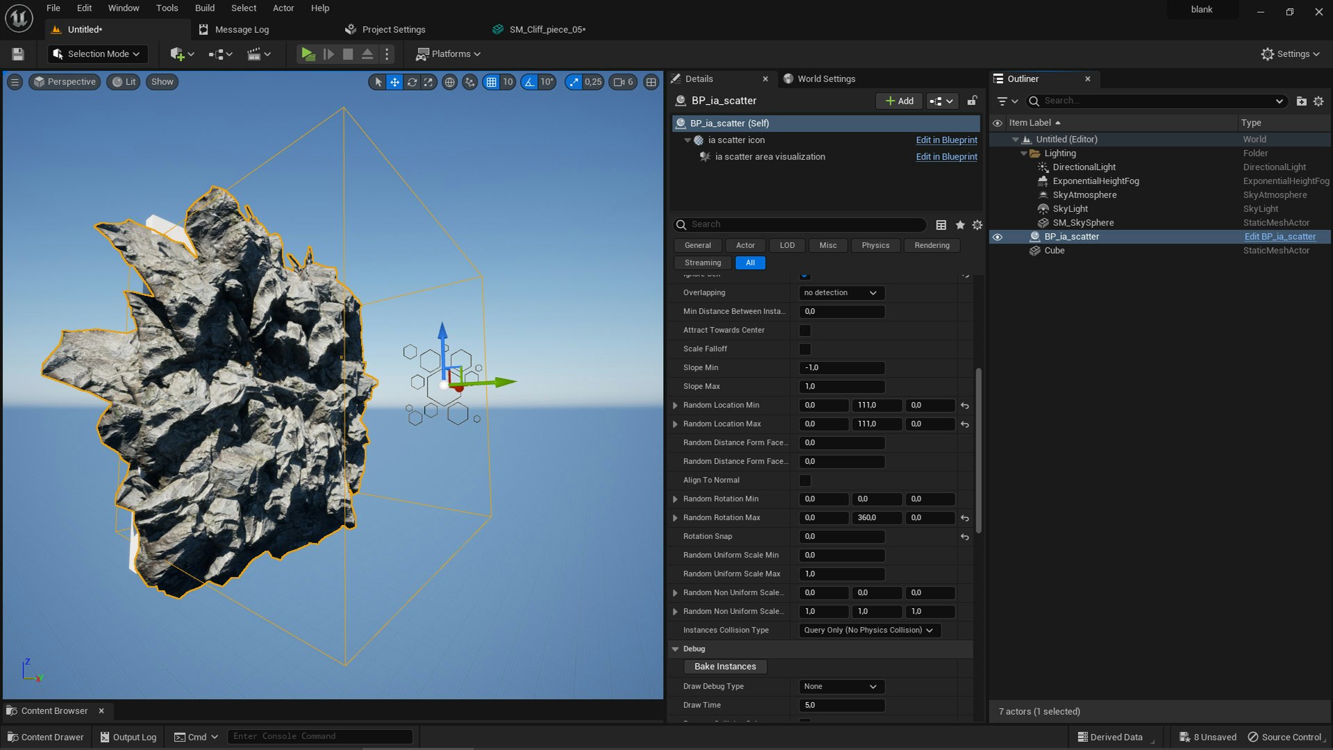Start Play in Editor
Image resolution: width=1333 pixels, height=750 pixels.
[x=308, y=54]
